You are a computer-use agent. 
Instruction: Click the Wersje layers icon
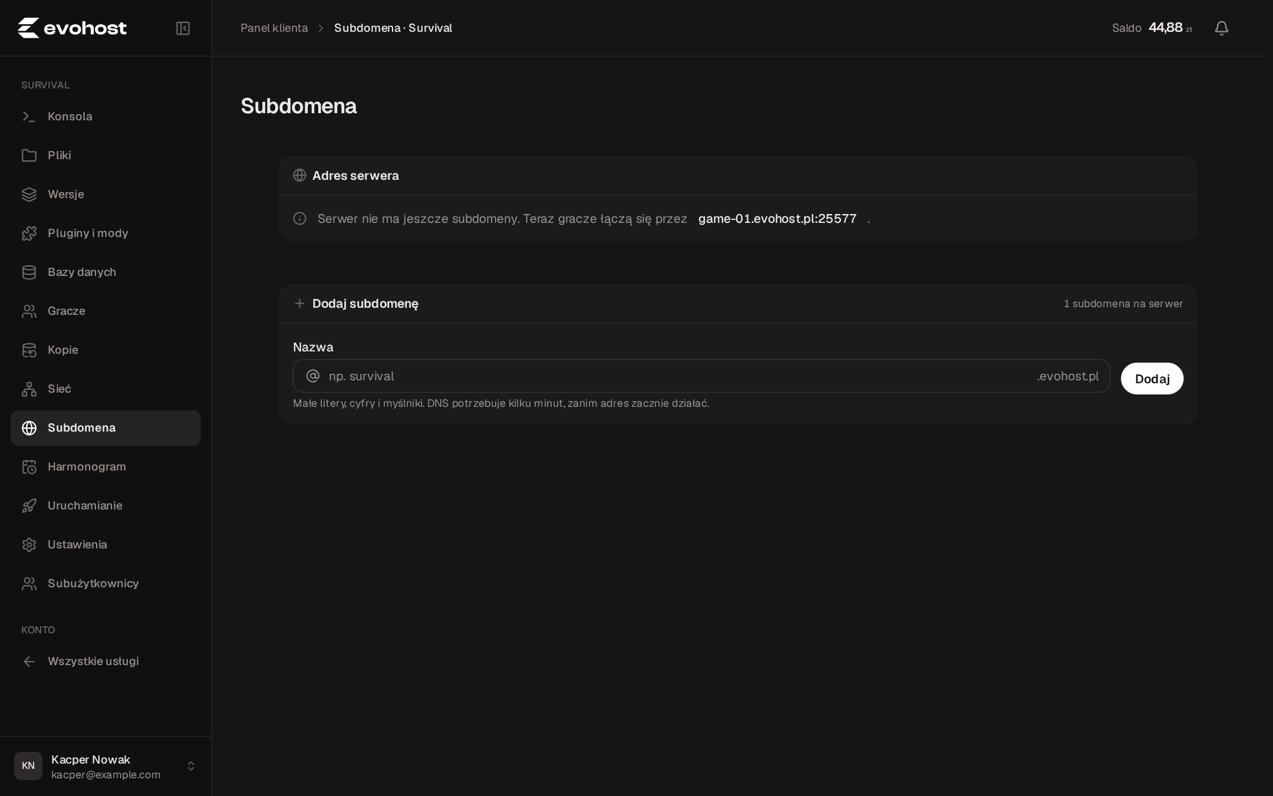[x=29, y=195]
